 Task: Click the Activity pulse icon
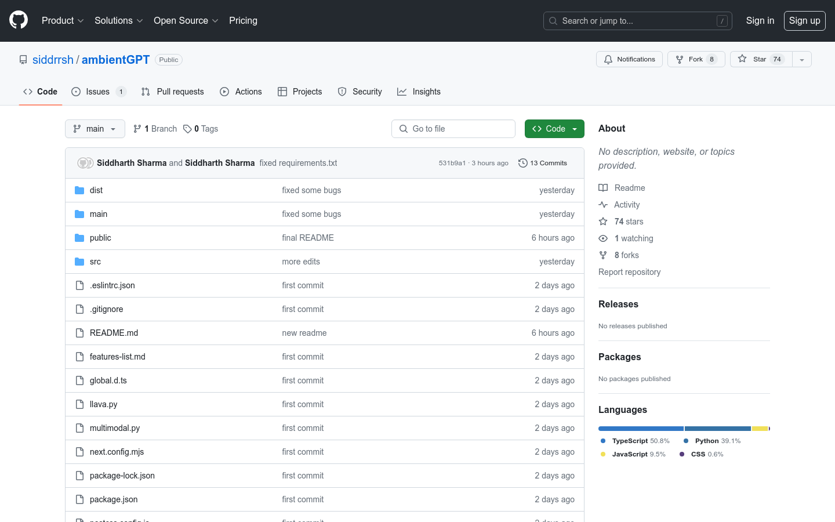tap(603, 205)
